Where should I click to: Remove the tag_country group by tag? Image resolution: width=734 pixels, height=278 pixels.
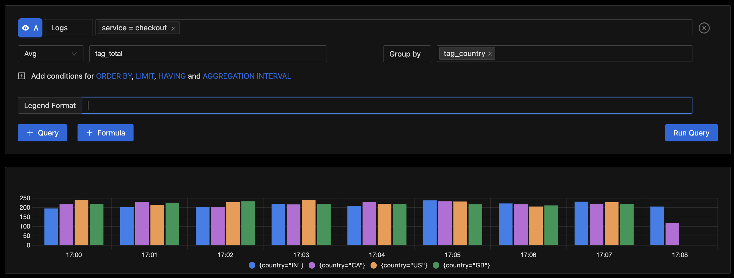(x=490, y=54)
